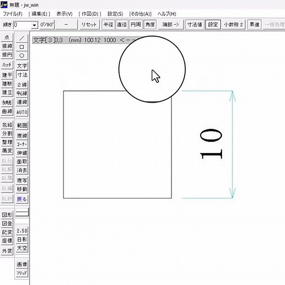Open the line attribute bar below 戻る
Image resolution: width=285 pixels, height=285 pixels.
(x=22, y=213)
